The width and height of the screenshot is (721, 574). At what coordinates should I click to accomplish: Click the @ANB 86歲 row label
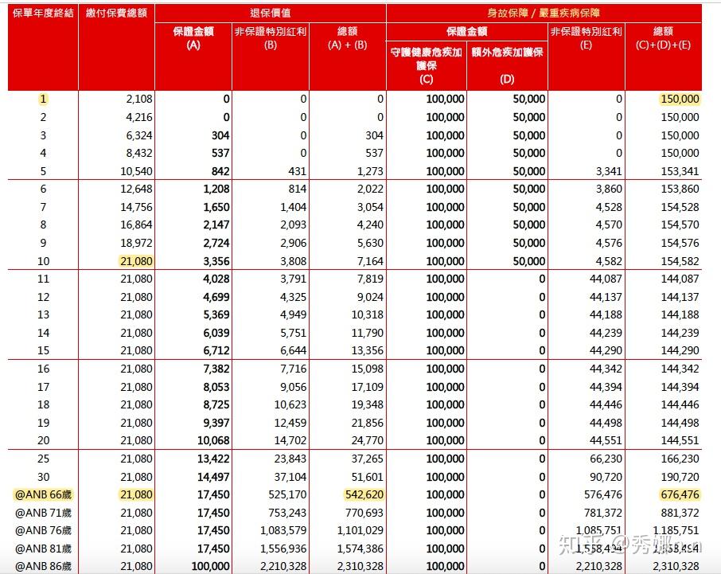coord(43,567)
